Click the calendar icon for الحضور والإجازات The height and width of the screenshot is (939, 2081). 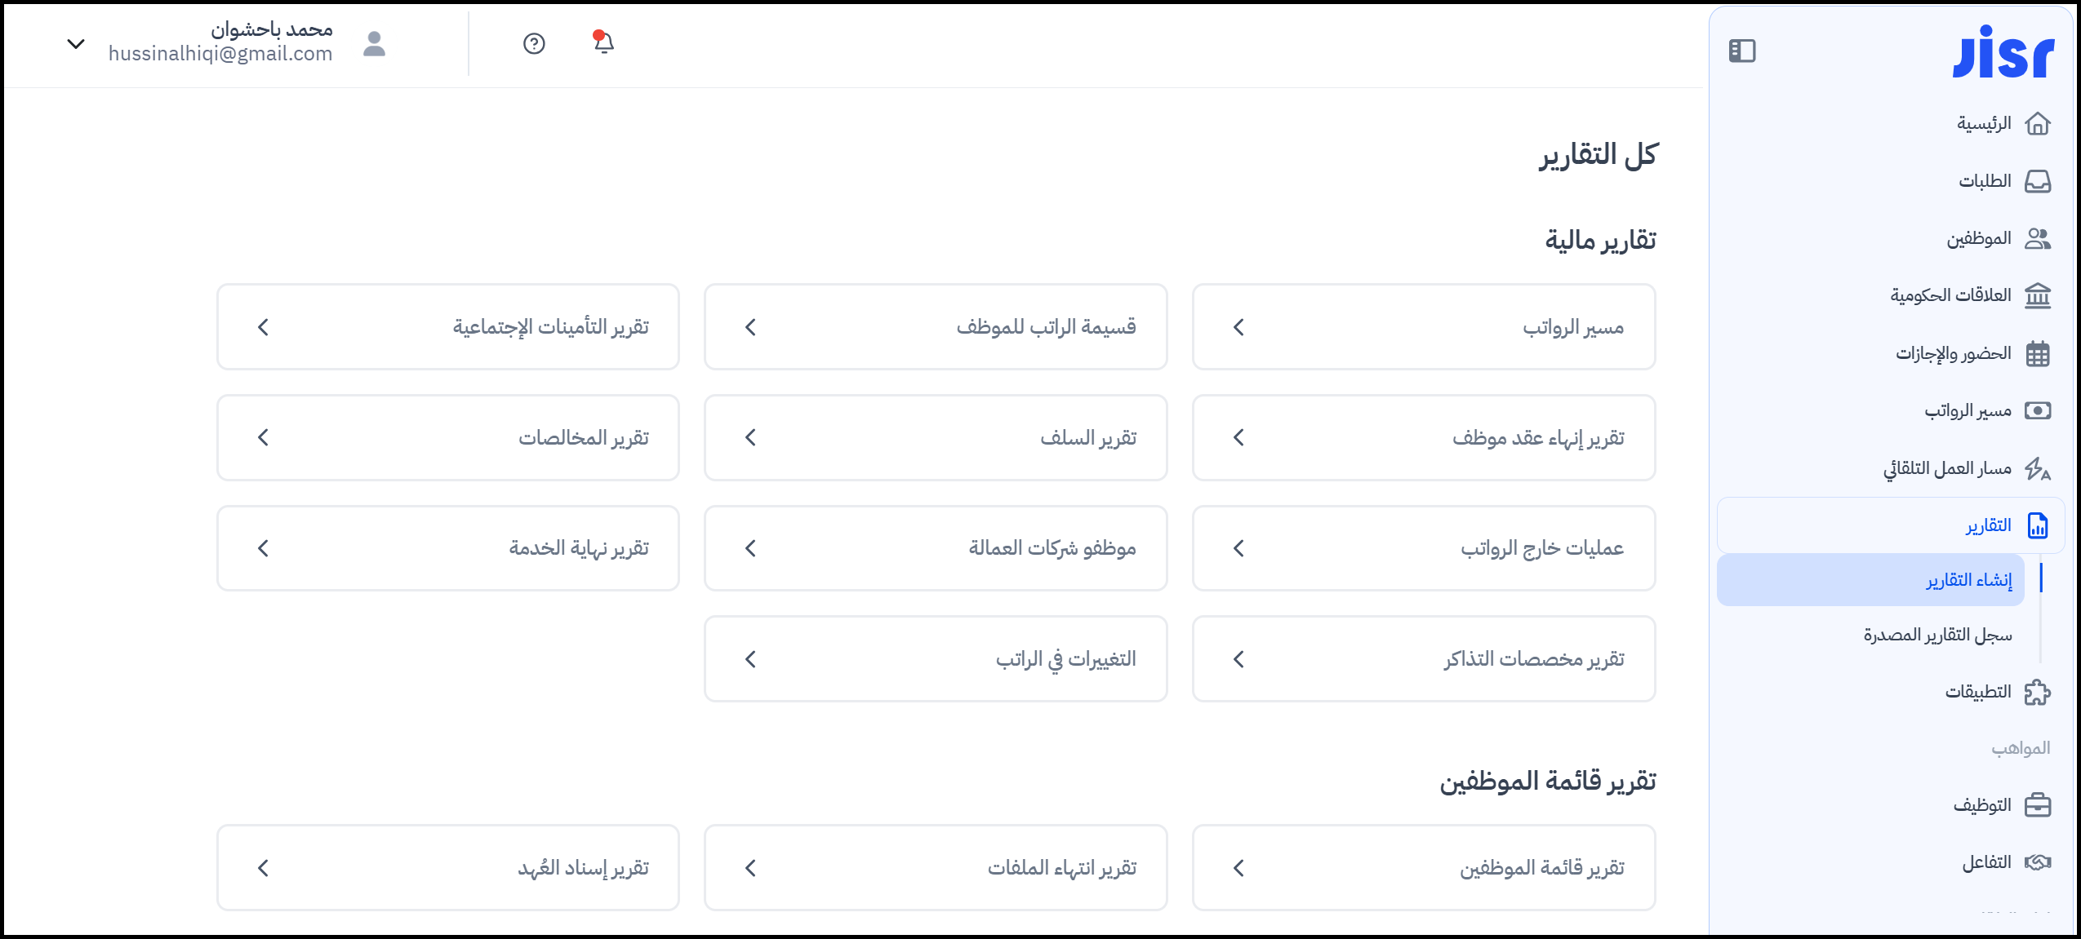tap(2038, 354)
